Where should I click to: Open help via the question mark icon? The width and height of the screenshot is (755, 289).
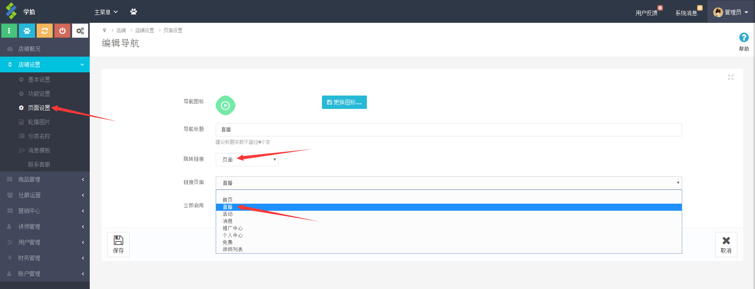[743, 38]
